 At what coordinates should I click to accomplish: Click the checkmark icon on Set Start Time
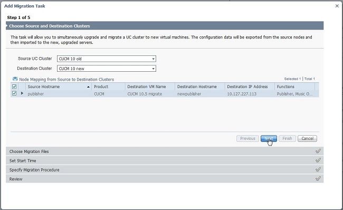318,160
